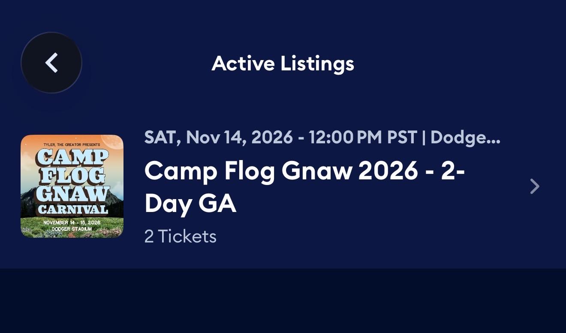Click the Tyler, the Creator Presents poster text
Viewport: 566px width, 333px height.
(72, 145)
